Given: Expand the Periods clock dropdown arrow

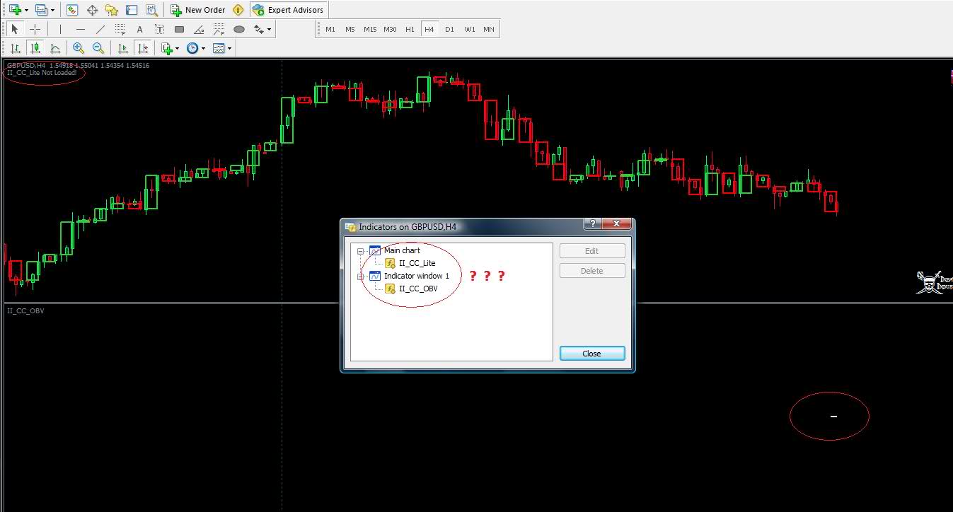Looking at the screenshot, I should coord(204,48).
